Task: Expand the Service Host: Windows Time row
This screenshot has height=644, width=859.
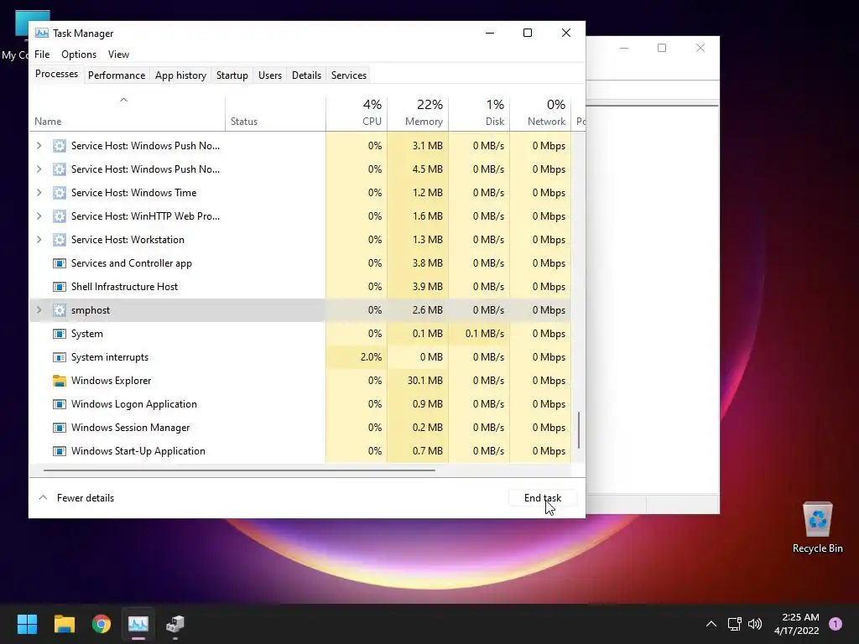Action: click(39, 193)
